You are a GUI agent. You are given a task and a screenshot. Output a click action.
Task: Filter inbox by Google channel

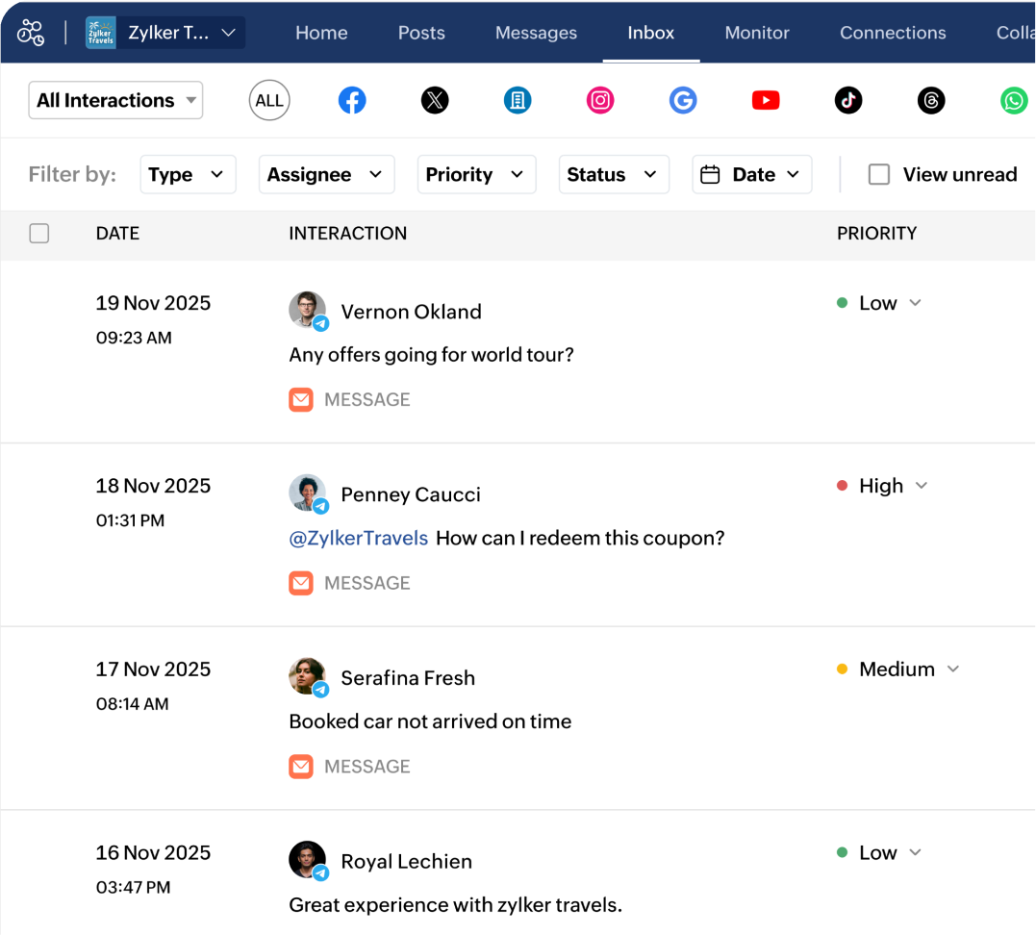click(x=683, y=100)
